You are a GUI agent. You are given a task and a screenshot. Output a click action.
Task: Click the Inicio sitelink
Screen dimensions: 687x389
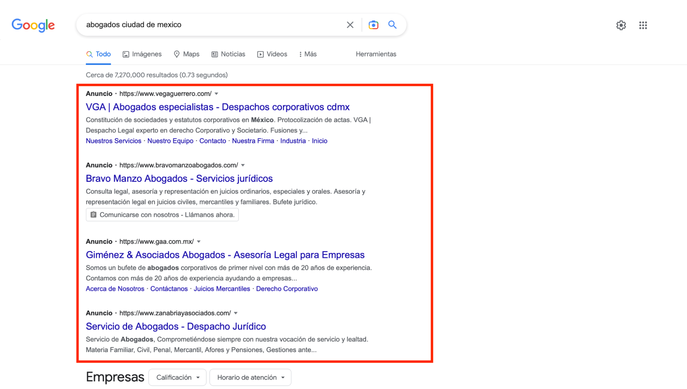(x=319, y=141)
